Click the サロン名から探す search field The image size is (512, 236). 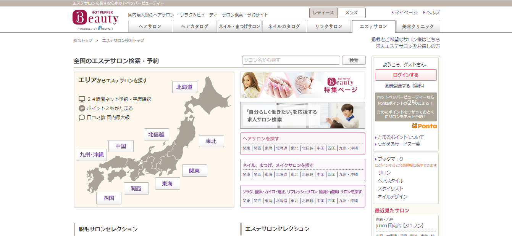(291, 60)
